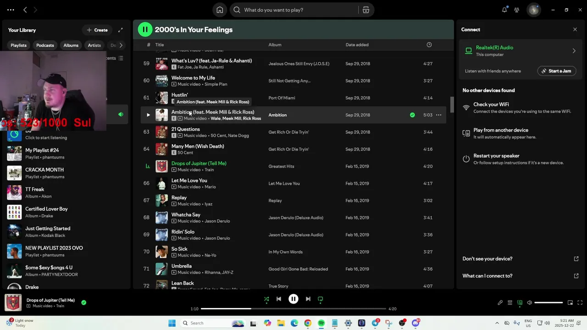Pause playback in bottom player bar
The image size is (587, 330).
coord(293,299)
